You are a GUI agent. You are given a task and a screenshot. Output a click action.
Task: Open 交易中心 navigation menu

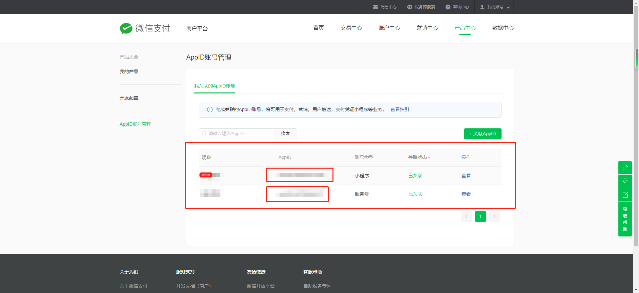pyautogui.click(x=351, y=28)
